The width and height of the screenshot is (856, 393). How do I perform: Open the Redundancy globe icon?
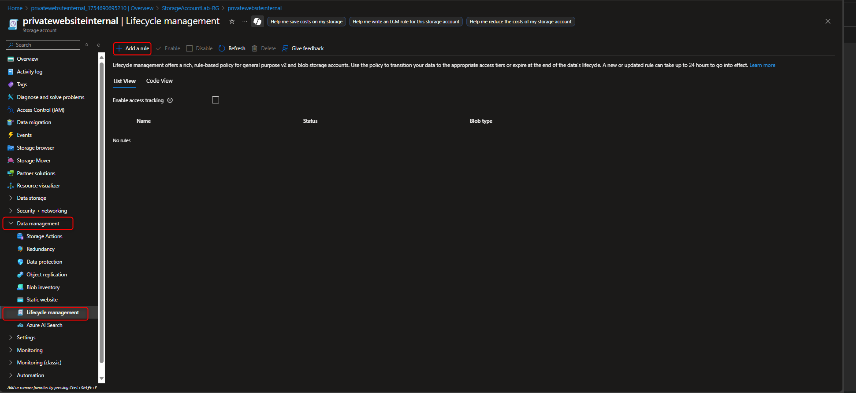click(x=20, y=249)
